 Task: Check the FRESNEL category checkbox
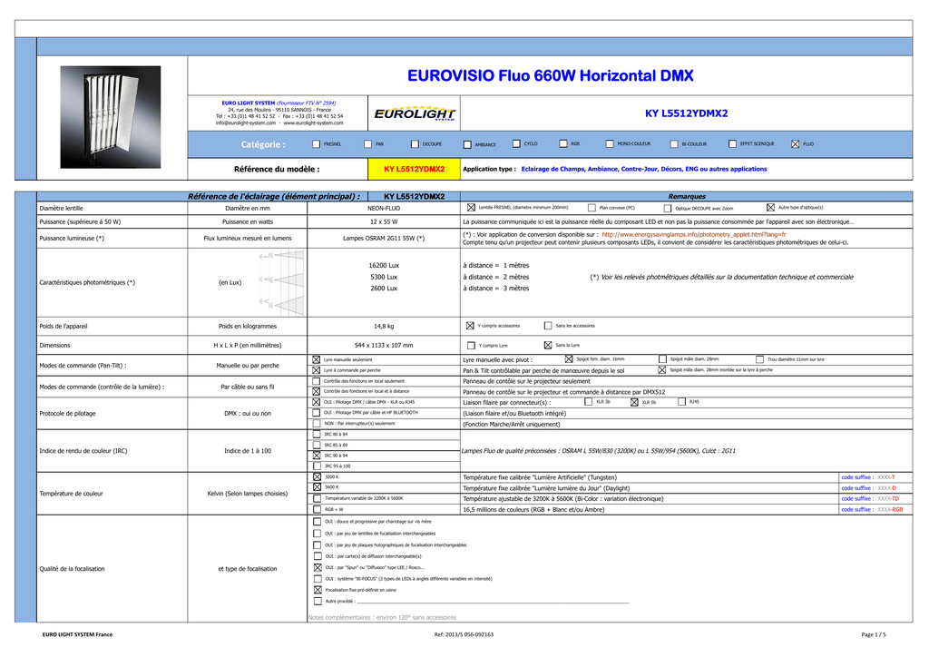click(x=317, y=144)
